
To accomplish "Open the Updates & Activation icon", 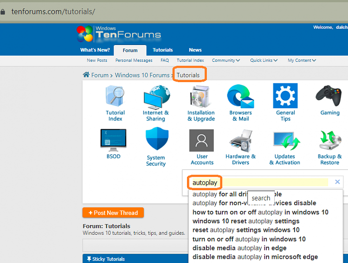I will (286, 141).
